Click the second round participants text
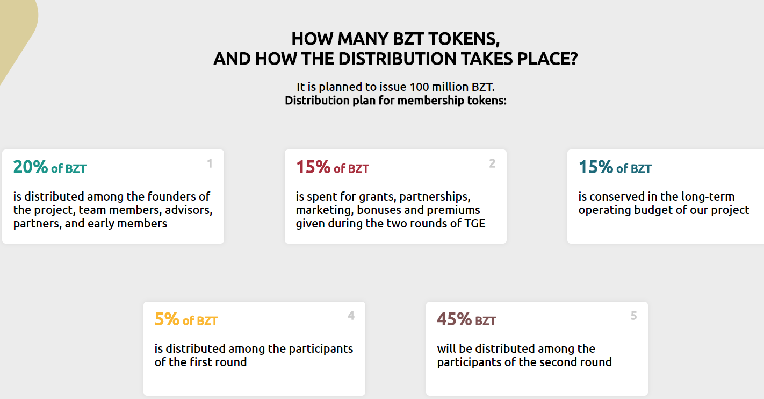 pos(524,355)
